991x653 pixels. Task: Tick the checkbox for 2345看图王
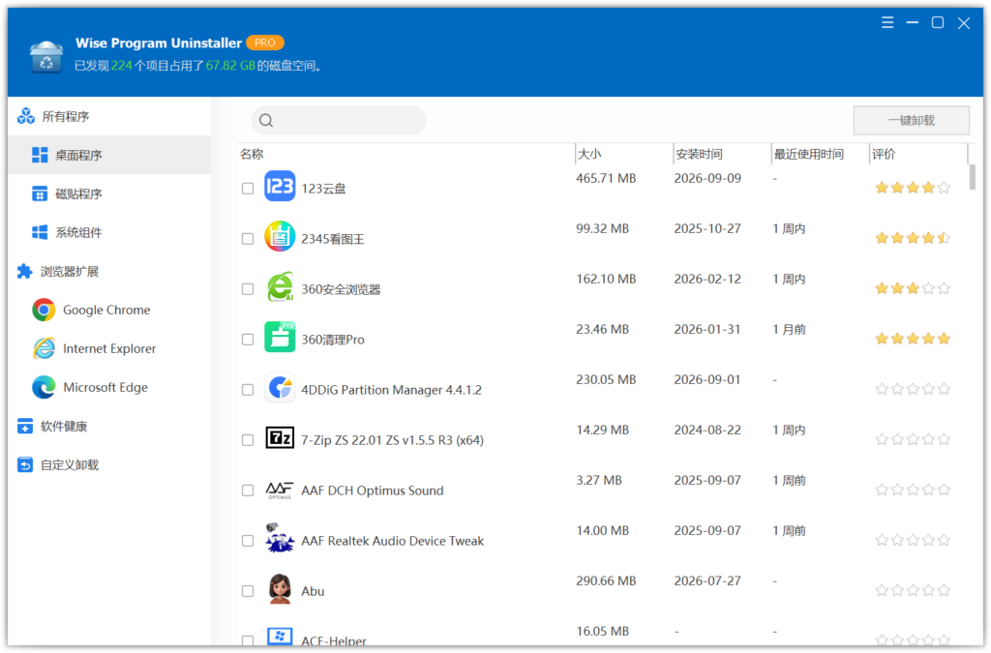click(x=248, y=239)
